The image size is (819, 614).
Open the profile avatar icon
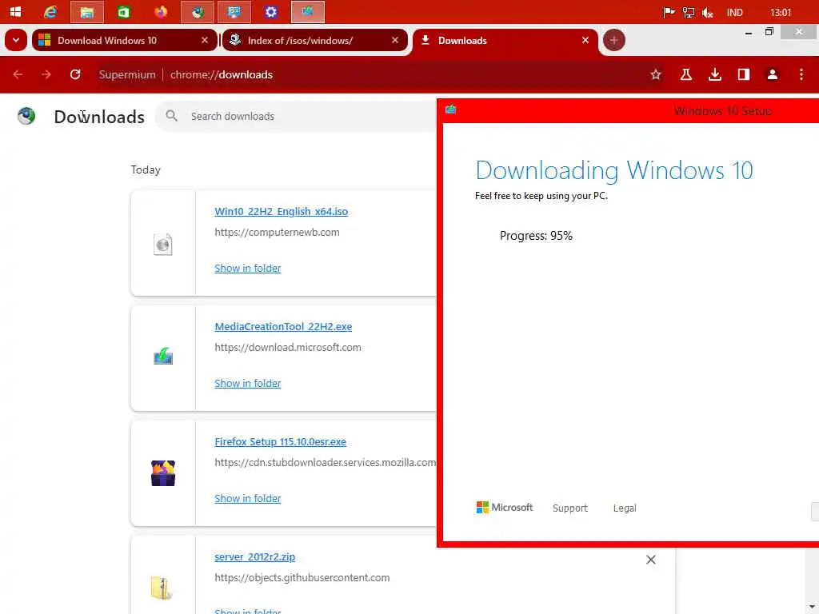772,74
